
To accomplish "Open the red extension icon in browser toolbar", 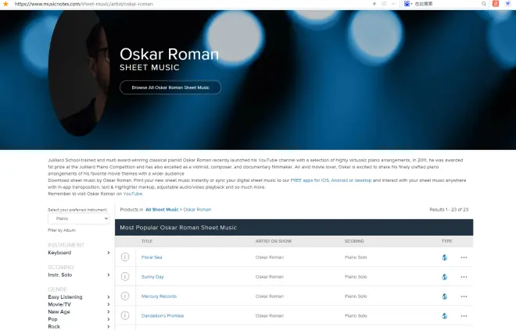I will [x=496, y=4].
